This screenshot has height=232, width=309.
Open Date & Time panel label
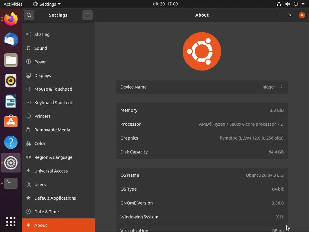(x=46, y=212)
